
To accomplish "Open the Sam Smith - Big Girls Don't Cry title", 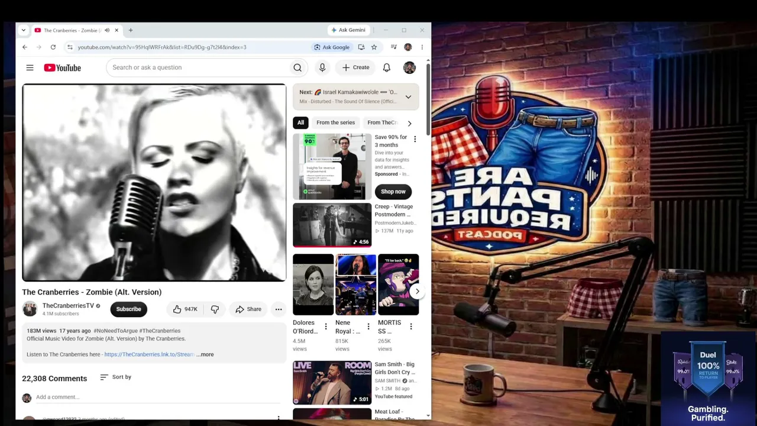I will pos(394,369).
